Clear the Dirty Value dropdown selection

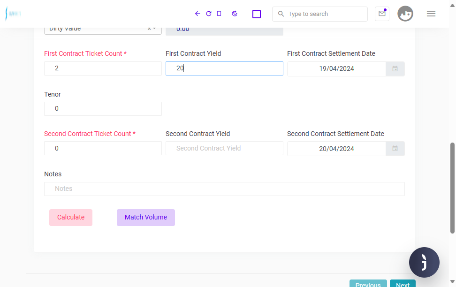[x=149, y=29]
